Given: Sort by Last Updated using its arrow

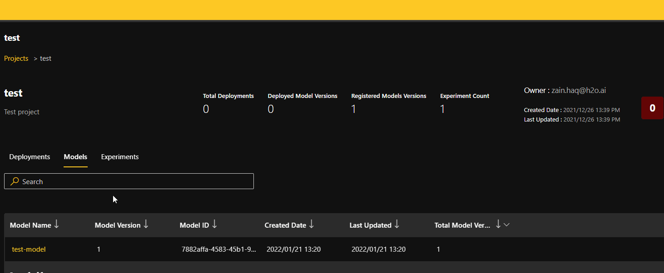Looking at the screenshot, I should pos(397,224).
